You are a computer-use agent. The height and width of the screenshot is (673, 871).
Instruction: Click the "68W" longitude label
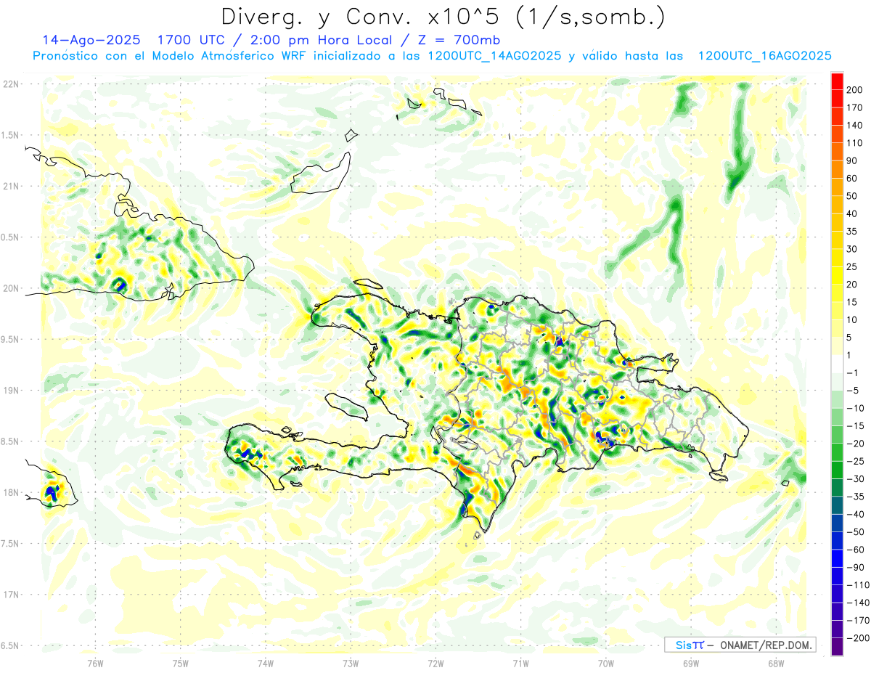tap(776, 664)
